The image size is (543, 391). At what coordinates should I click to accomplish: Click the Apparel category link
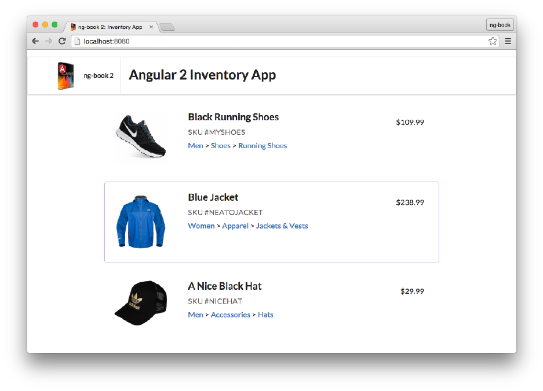point(235,226)
